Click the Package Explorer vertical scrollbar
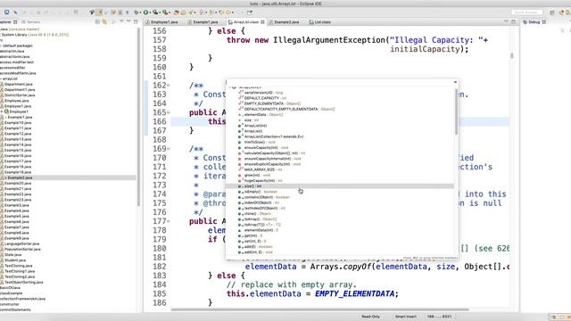The height and width of the screenshot is (321, 571). (x=139, y=117)
